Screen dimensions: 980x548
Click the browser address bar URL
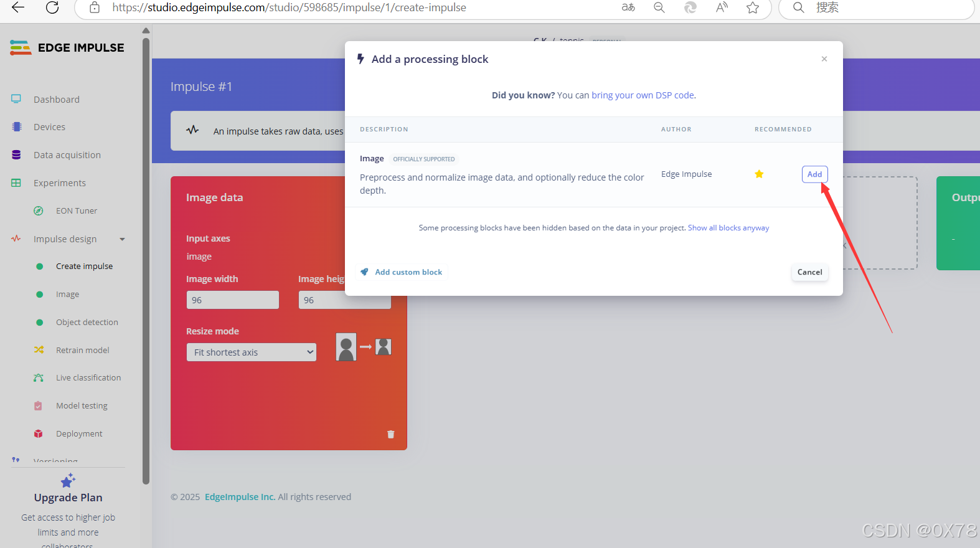289,7
